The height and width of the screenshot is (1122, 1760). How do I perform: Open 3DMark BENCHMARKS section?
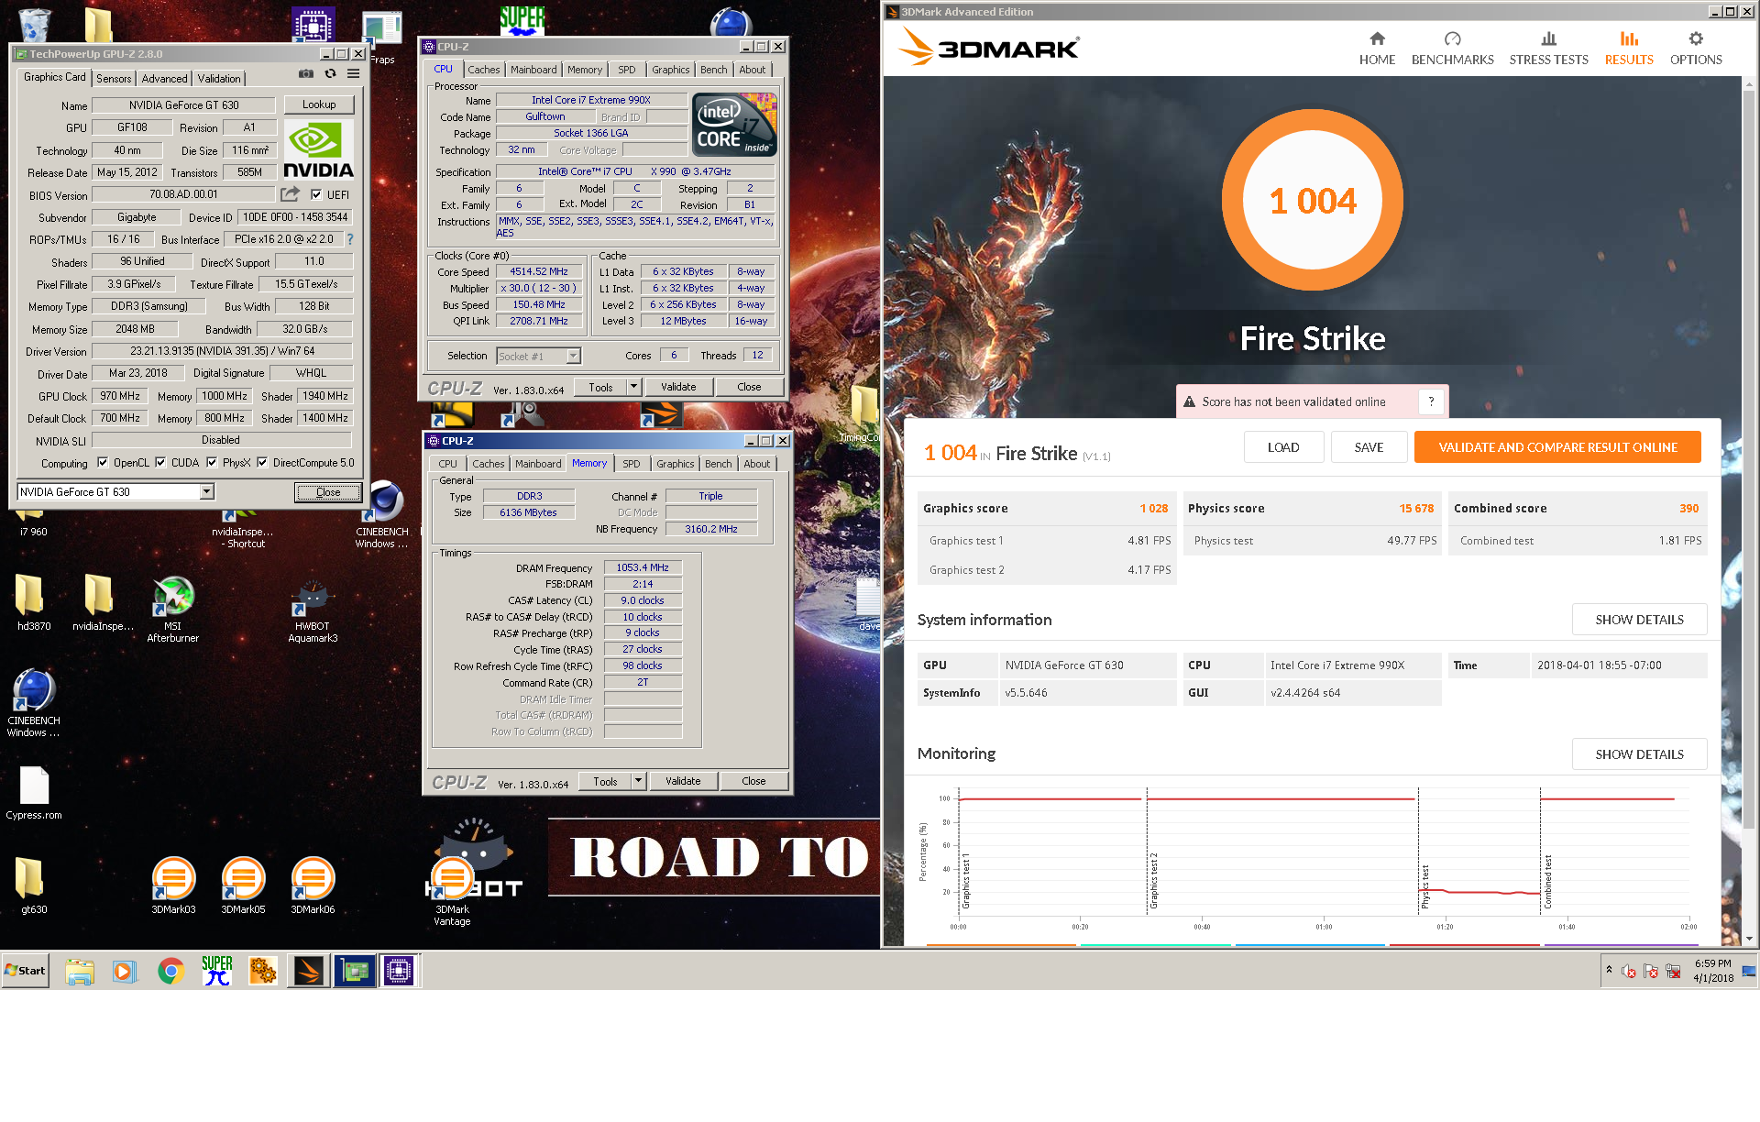[1452, 49]
